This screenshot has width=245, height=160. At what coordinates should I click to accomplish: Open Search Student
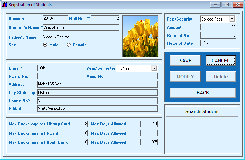pyautogui.click(x=202, y=111)
